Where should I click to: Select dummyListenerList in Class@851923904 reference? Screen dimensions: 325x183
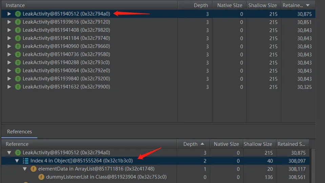click(x=156, y=177)
